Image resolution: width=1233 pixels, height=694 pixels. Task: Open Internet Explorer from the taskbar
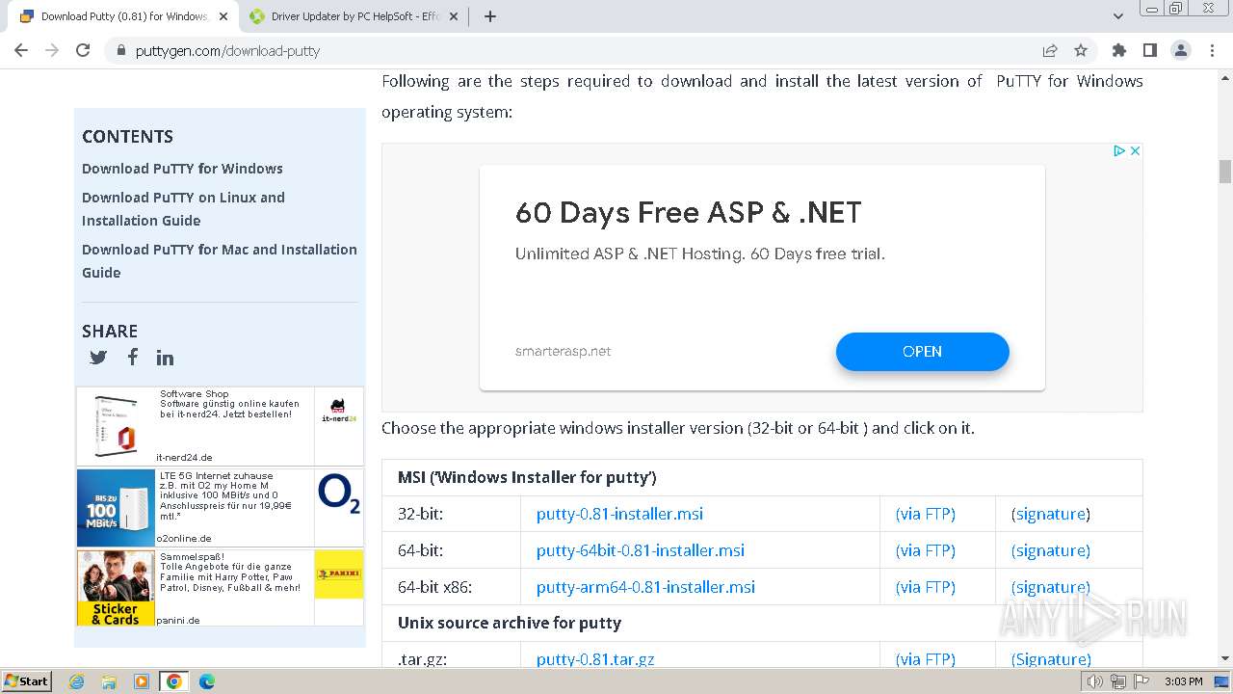[x=76, y=681]
